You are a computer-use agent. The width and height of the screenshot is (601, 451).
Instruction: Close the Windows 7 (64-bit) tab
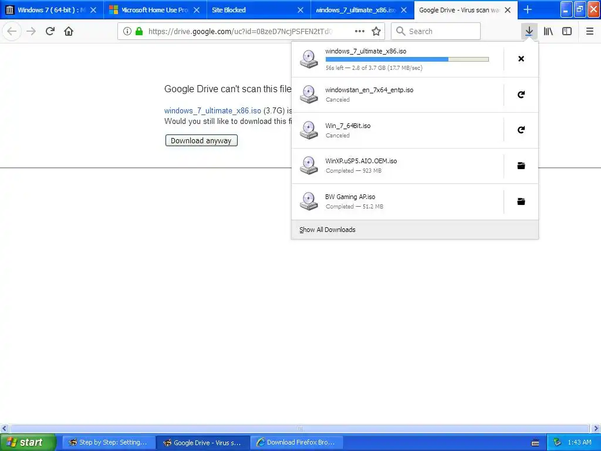point(93,10)
